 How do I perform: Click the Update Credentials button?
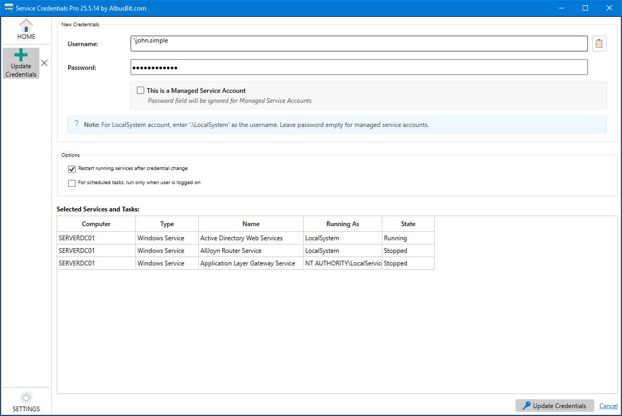(x=554, y=406)
